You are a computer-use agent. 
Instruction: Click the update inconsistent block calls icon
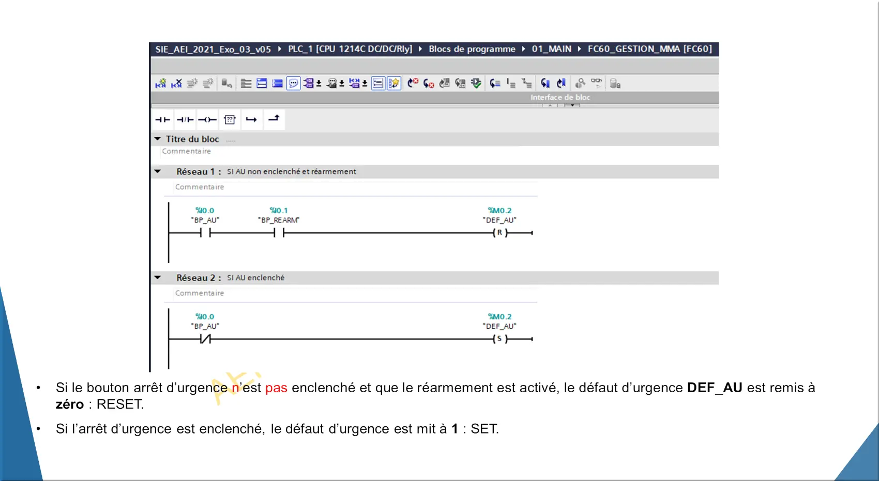tap(445, 83)
